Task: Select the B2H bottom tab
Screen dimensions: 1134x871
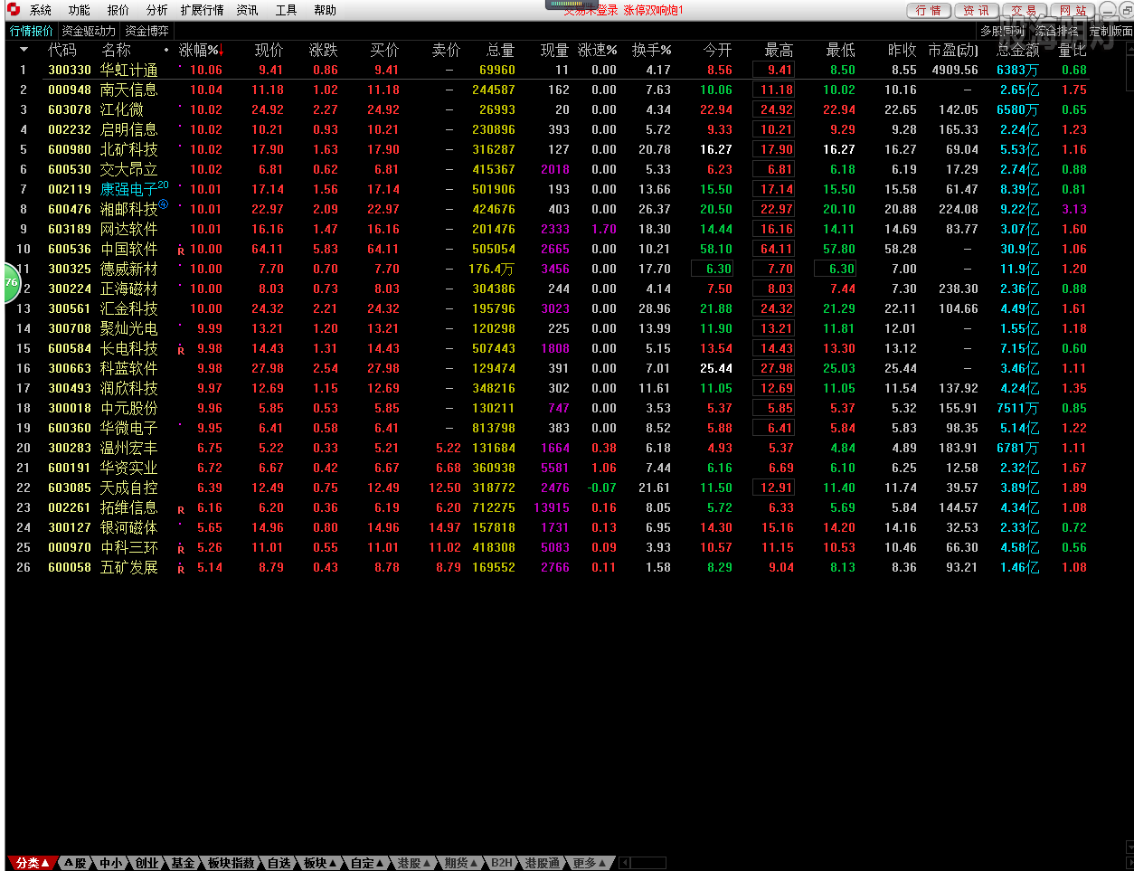Action: (502, 863)
